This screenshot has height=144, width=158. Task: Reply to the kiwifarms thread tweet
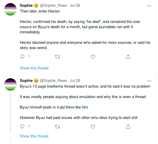tap(22, 127)
